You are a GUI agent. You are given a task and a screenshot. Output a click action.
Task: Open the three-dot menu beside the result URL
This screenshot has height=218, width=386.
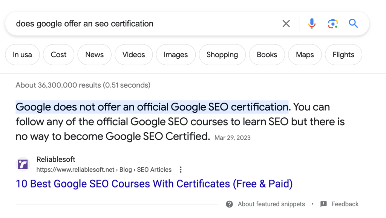[x=181, y=170]
